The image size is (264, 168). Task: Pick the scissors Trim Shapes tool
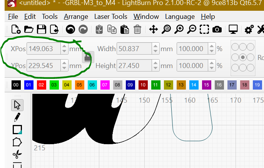click(17, 155)
